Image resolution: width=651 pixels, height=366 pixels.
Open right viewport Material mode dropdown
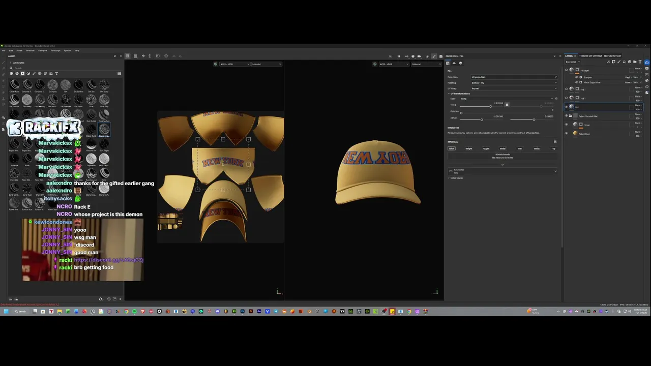(x=426, y=64)
